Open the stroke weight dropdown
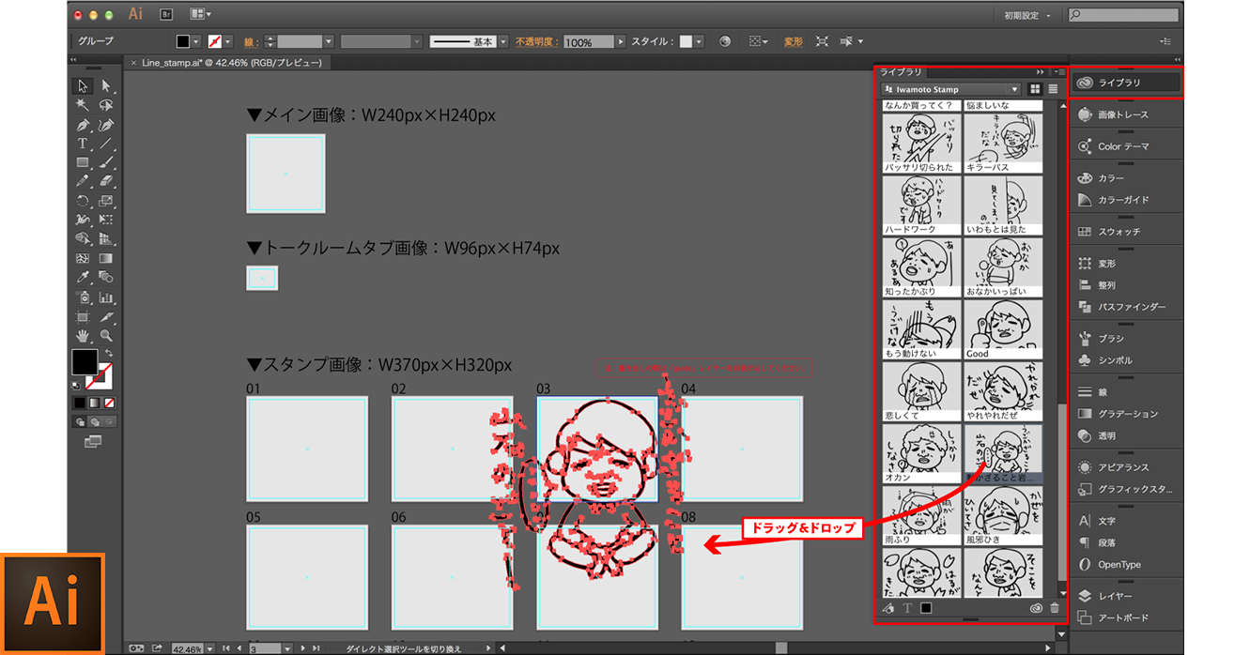1250x655 pixels. tap(328, 42)
